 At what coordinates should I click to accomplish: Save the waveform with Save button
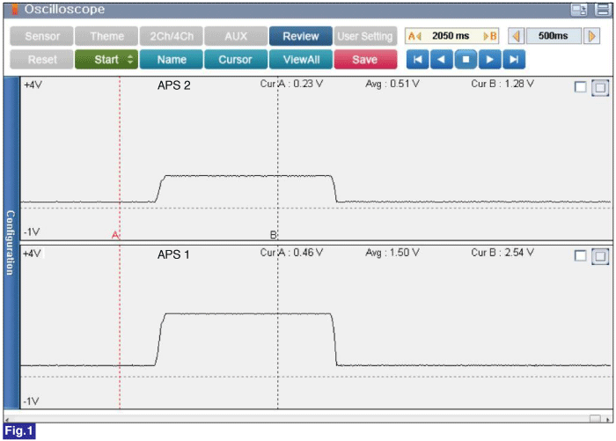click(x=365, y=59)
